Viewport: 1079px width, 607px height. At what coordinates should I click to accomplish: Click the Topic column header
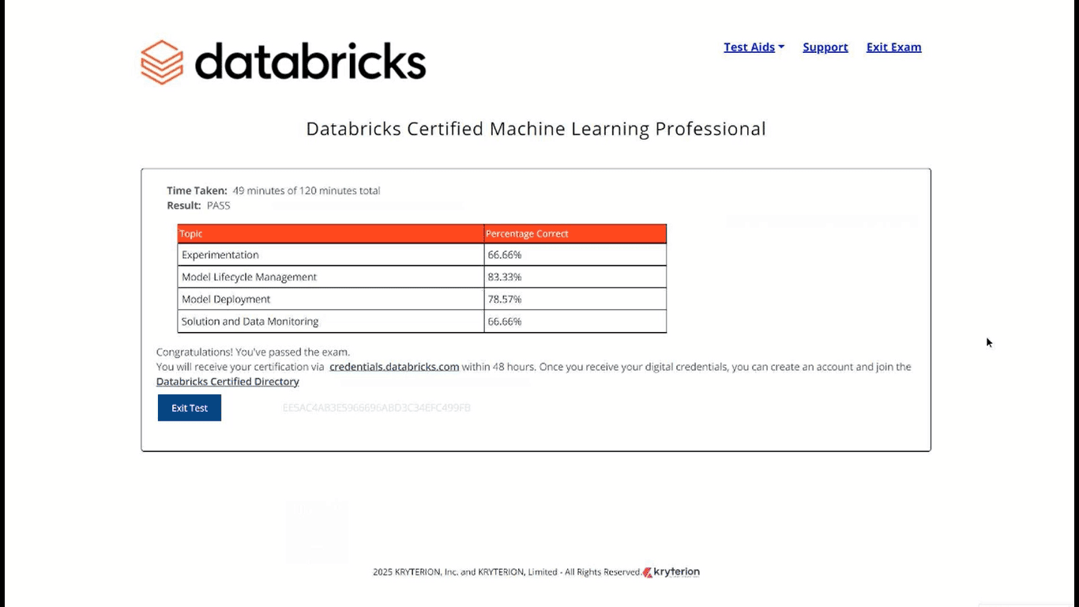click(x=191, y=234)
